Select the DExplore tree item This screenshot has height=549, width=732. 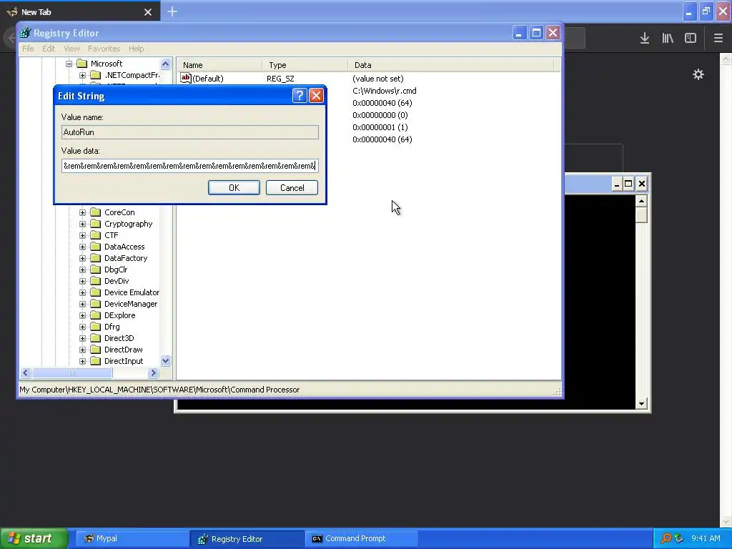[x=119, y=315]
